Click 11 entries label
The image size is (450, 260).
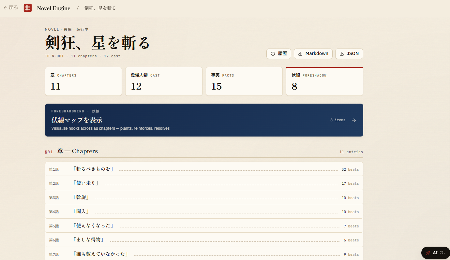[351, 152]
